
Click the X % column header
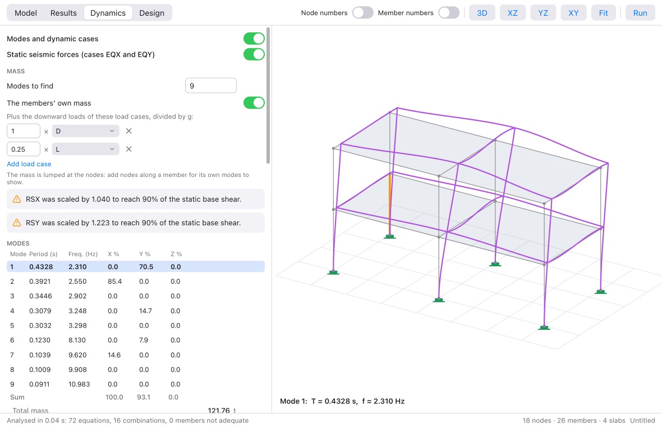[x=113, y=254]
